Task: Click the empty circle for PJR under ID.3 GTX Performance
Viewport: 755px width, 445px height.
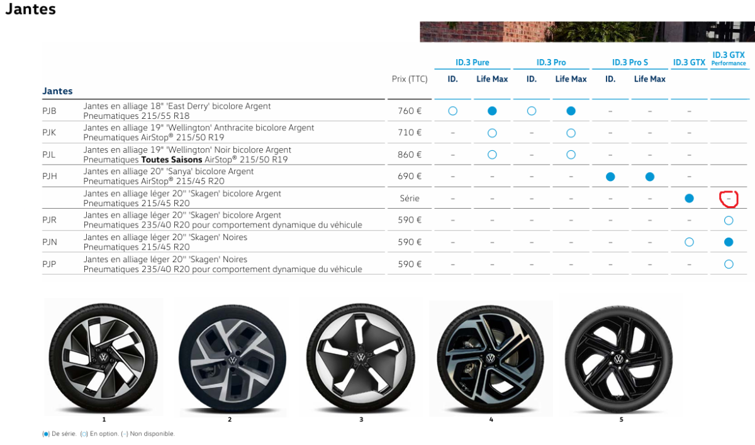Action: tap(729, 221)
